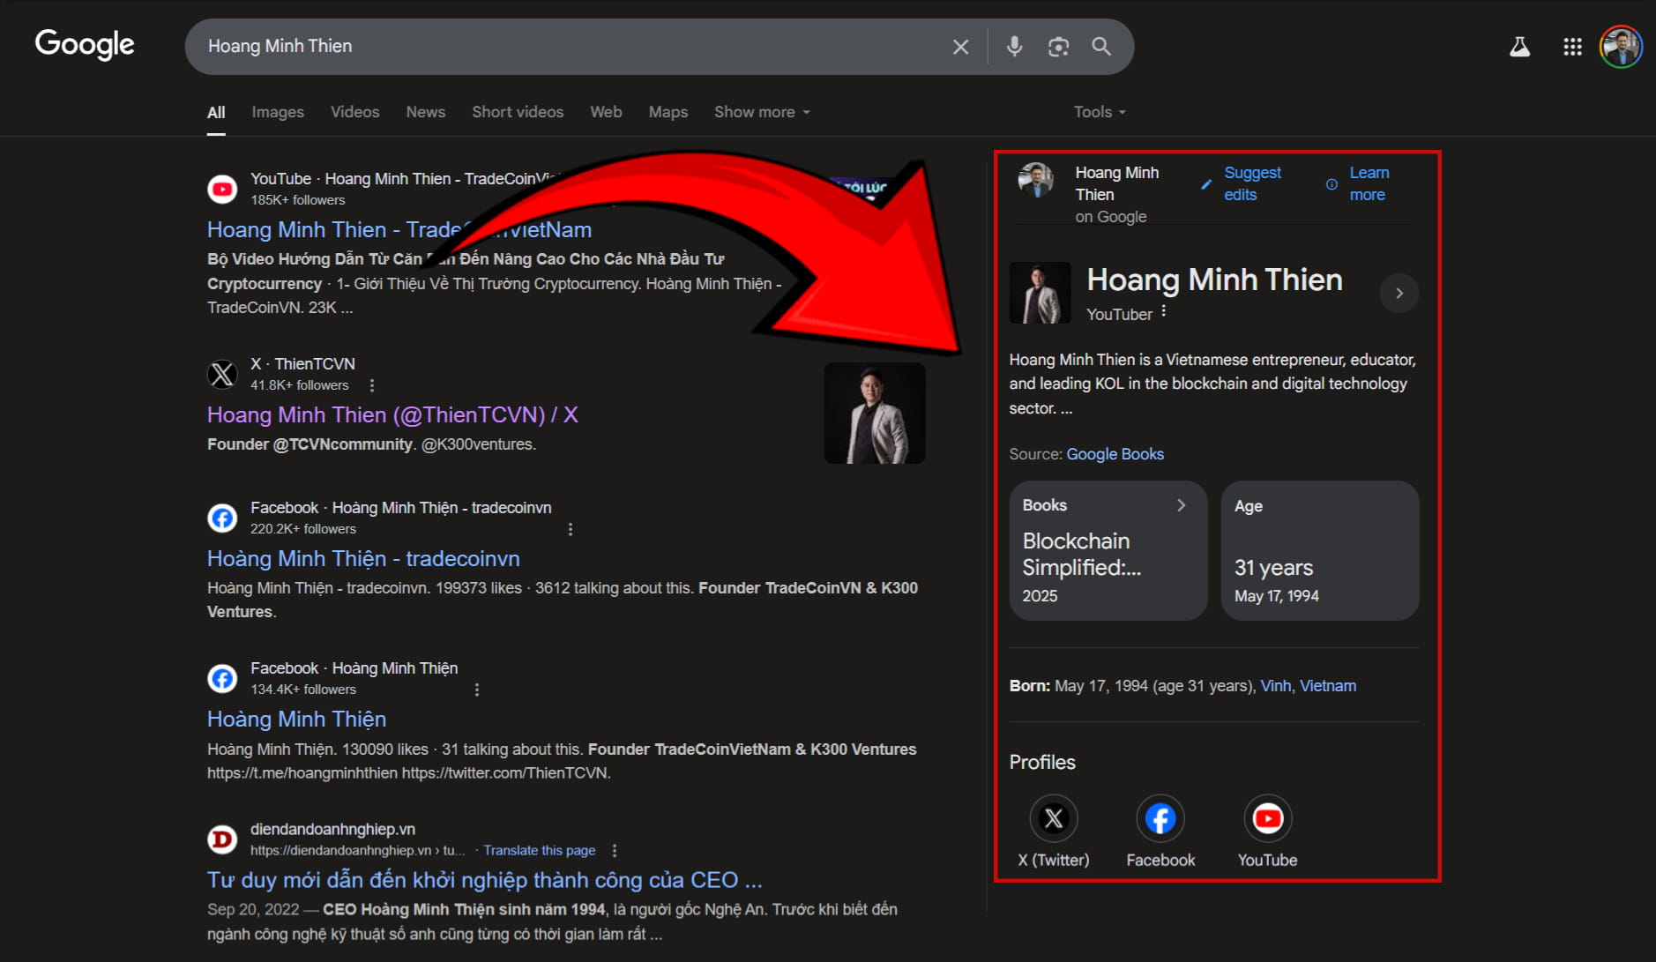Open X (Twitter) profile icon
1656x962 pixels.
coord(1053,819)
